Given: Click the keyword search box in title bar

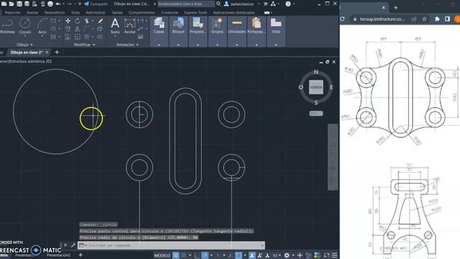Looking at the screenshot, I should click(x=186, y=4).
